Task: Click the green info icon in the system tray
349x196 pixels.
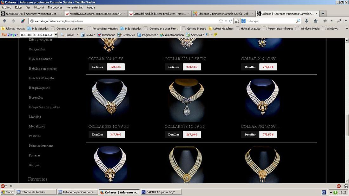Action: point(335,193)
